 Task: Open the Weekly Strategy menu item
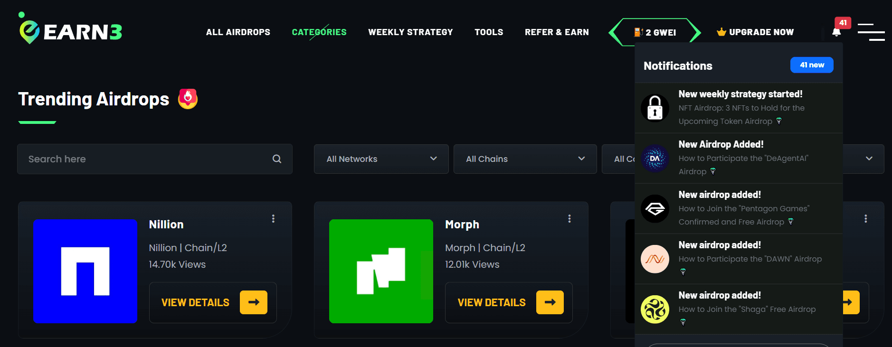(x=410, y=32)
